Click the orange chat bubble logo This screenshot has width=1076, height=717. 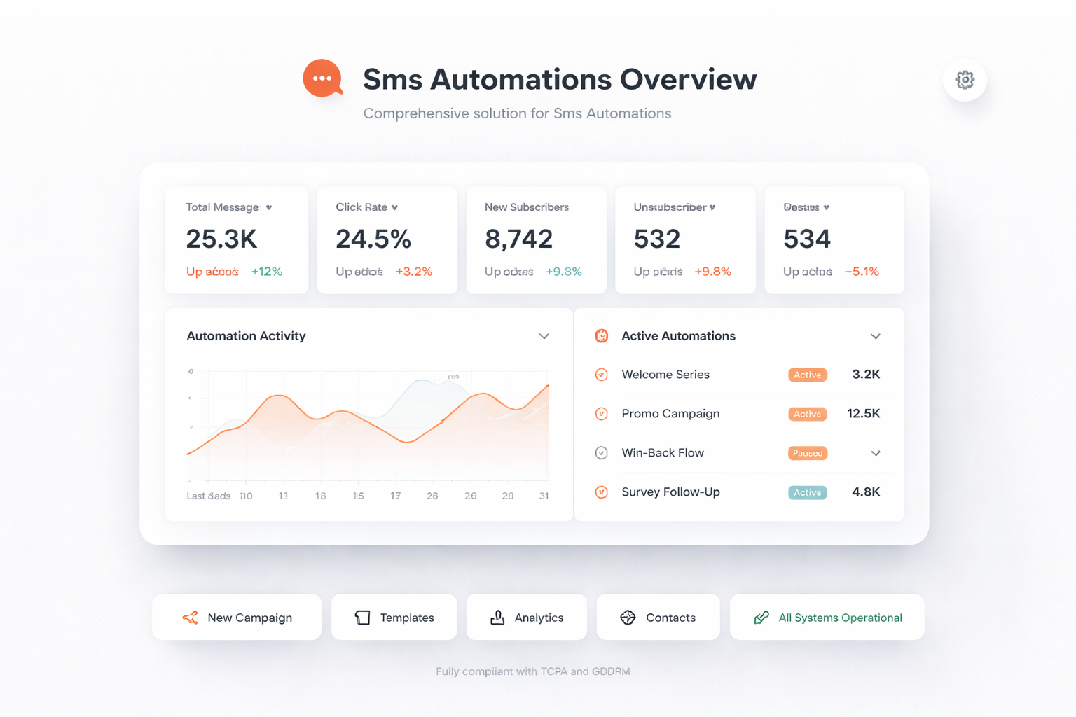(322, 78)
